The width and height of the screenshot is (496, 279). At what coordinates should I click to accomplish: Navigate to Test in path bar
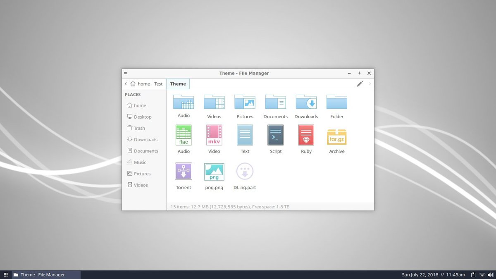click(158, 84)
